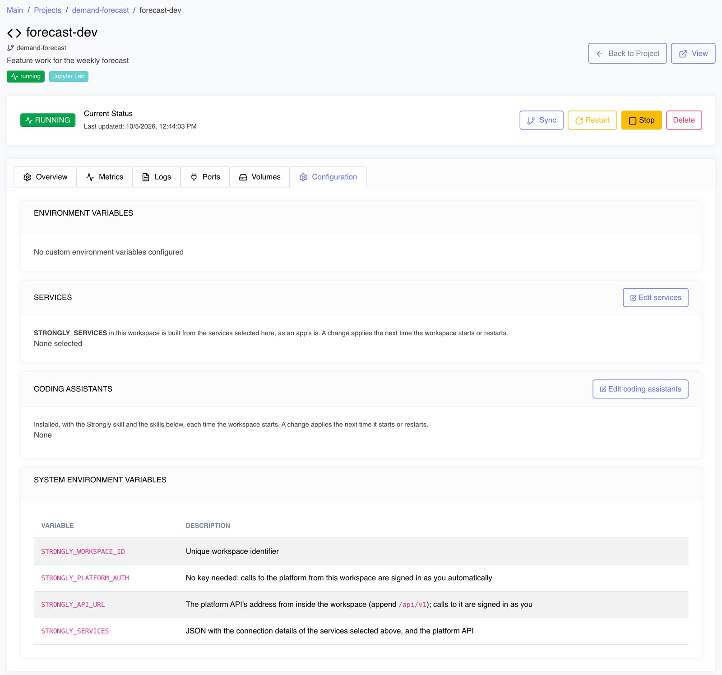Click the 'Unique workspace identifier' description
The height and width of the screenshot is (675, 722).
[x=232, y=551]
